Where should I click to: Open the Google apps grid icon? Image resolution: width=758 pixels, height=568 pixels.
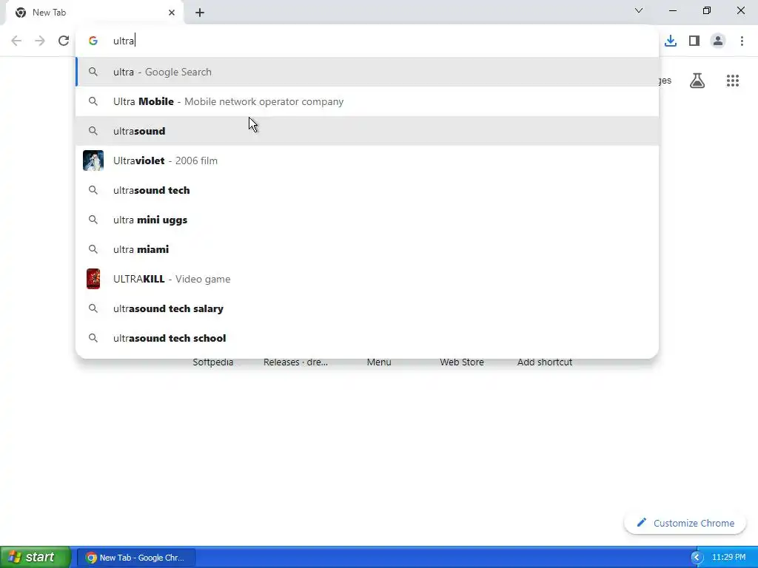tap(733, 80)
